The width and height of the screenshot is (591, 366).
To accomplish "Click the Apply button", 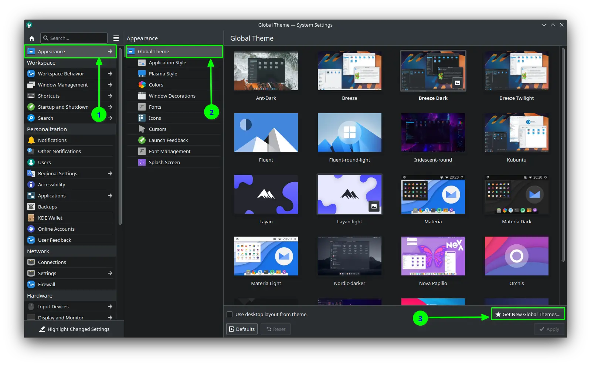I will pos(549,329).
